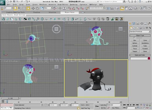Click the Key Filters button
The image size is (152, 110).
pyautogui.click(x=116, y=108)
